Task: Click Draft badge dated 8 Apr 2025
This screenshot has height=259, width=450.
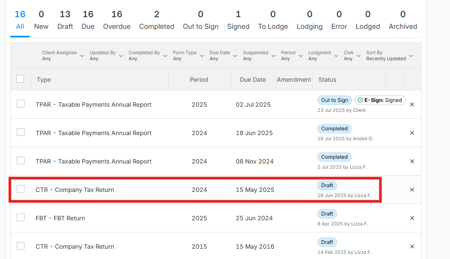Action: pos(327,214)
